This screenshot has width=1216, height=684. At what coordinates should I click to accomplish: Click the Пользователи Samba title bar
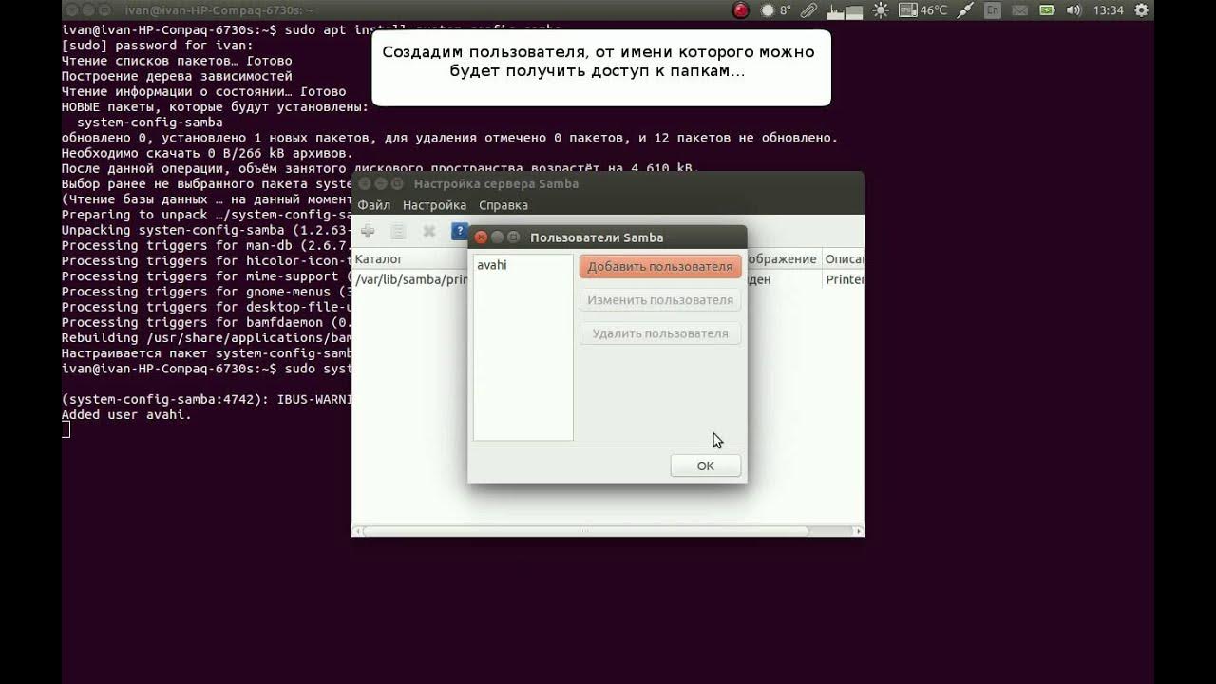click(608, 237)
